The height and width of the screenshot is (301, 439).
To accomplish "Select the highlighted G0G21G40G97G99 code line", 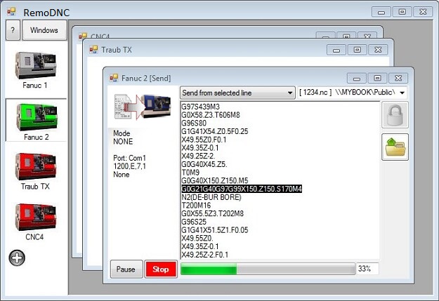I will click(242, 189).
